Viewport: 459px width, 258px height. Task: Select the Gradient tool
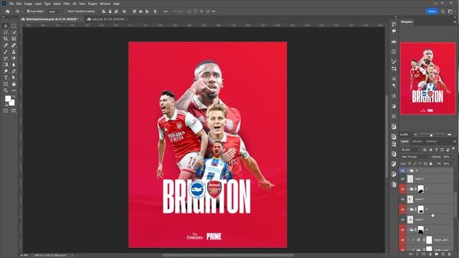[6, 64]
